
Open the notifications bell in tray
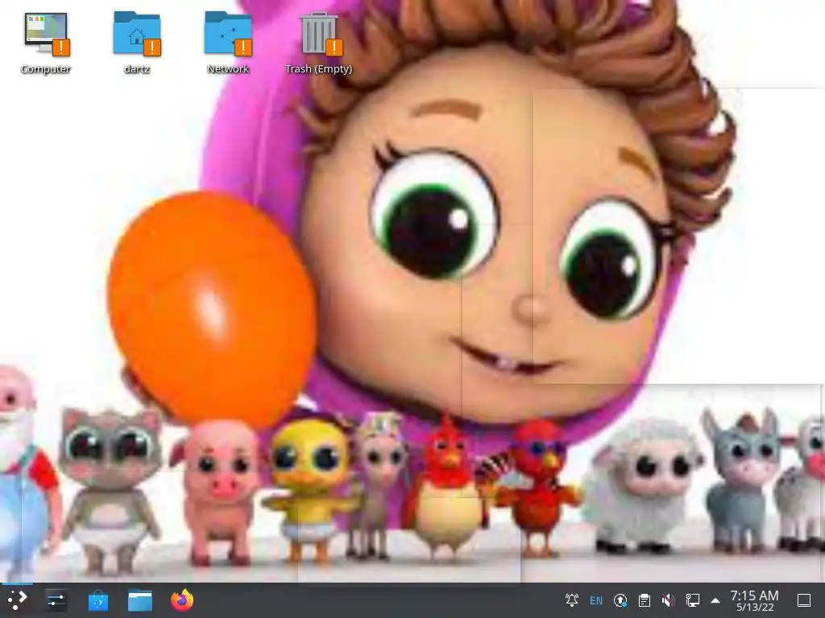click(571, 599)
